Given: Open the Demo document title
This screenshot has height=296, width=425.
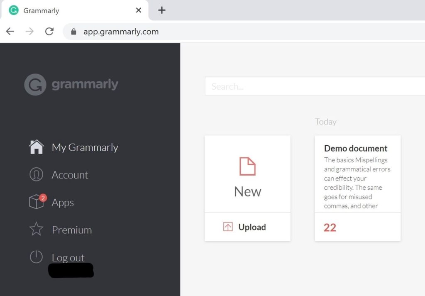Looking at the screenshot, I should (356, 148).
